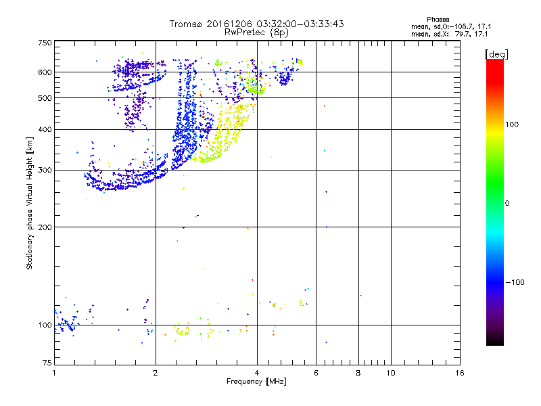Click the frequency axis '16' MHz label

click(460, 373)
